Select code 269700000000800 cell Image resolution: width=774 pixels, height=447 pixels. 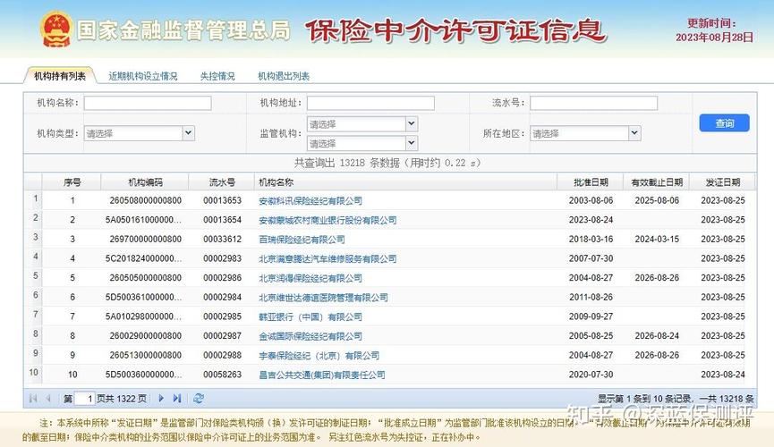click(x=145, y=239)
